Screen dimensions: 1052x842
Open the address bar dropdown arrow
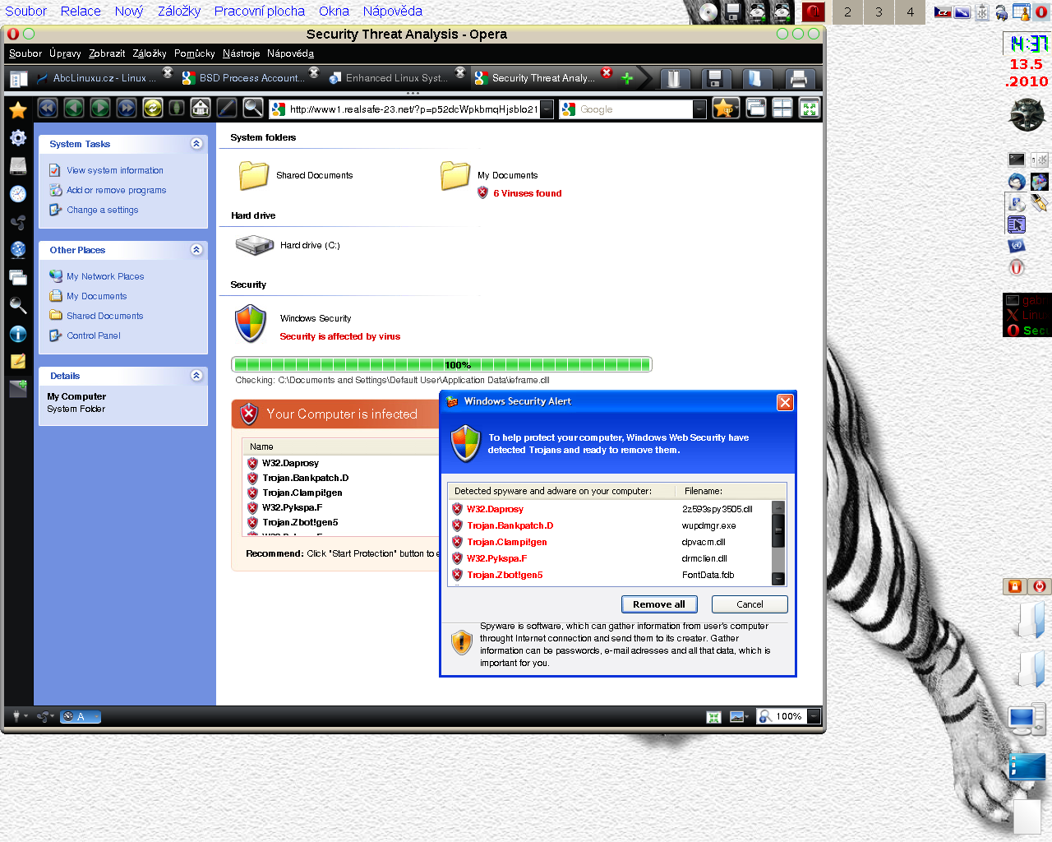(x=547, y=109)
